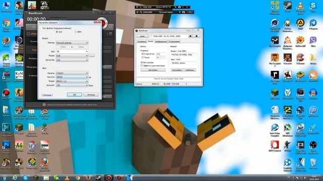Open the audio bitrate dropdown
The height and width of the screenshot is (181, 323).
[72, 85]
